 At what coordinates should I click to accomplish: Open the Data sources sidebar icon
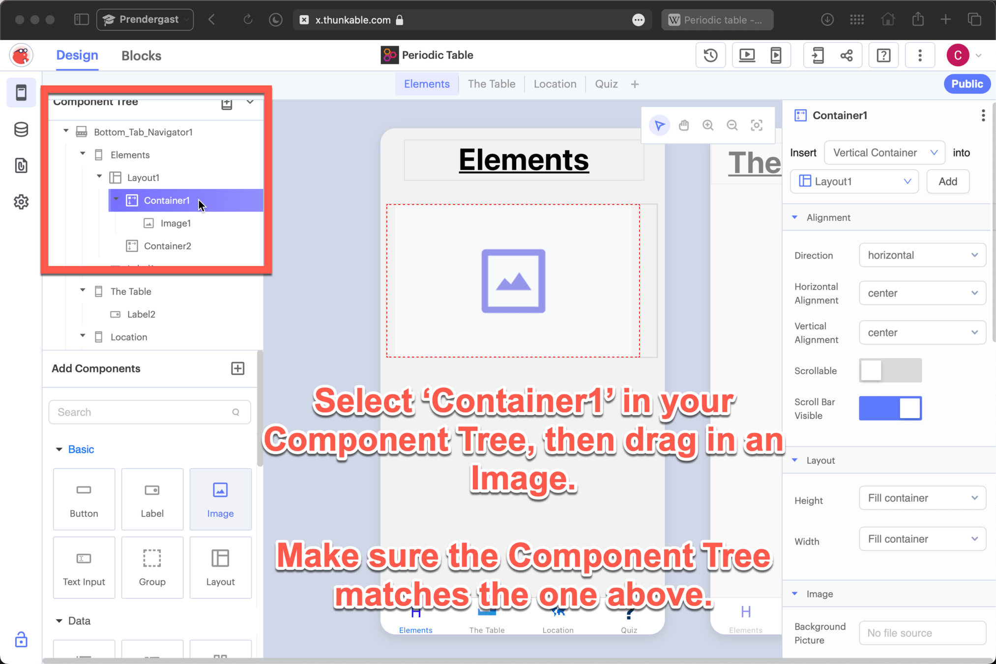coord(21,129)
